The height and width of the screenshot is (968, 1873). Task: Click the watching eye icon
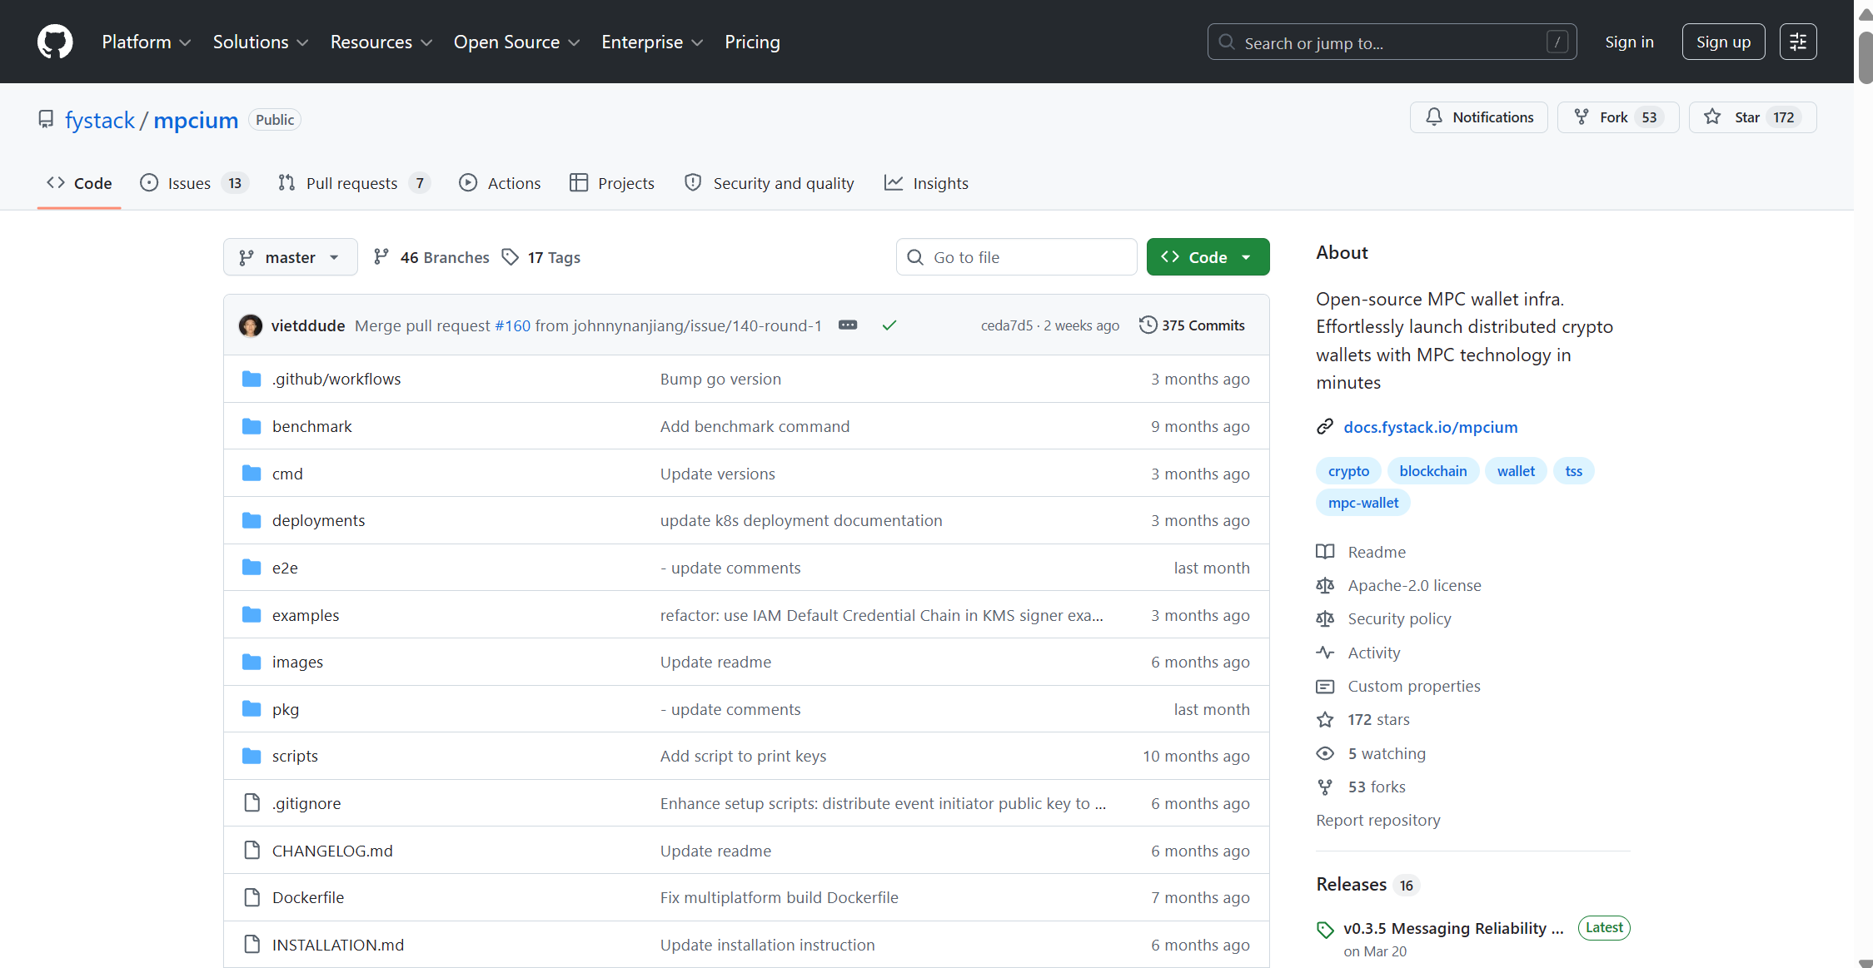pos(1325,754)
